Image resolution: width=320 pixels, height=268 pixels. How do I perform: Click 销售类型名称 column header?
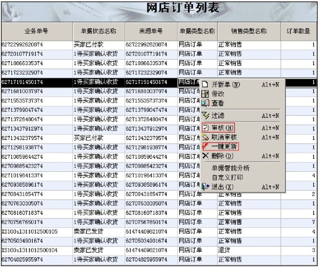tap(249, 31)
